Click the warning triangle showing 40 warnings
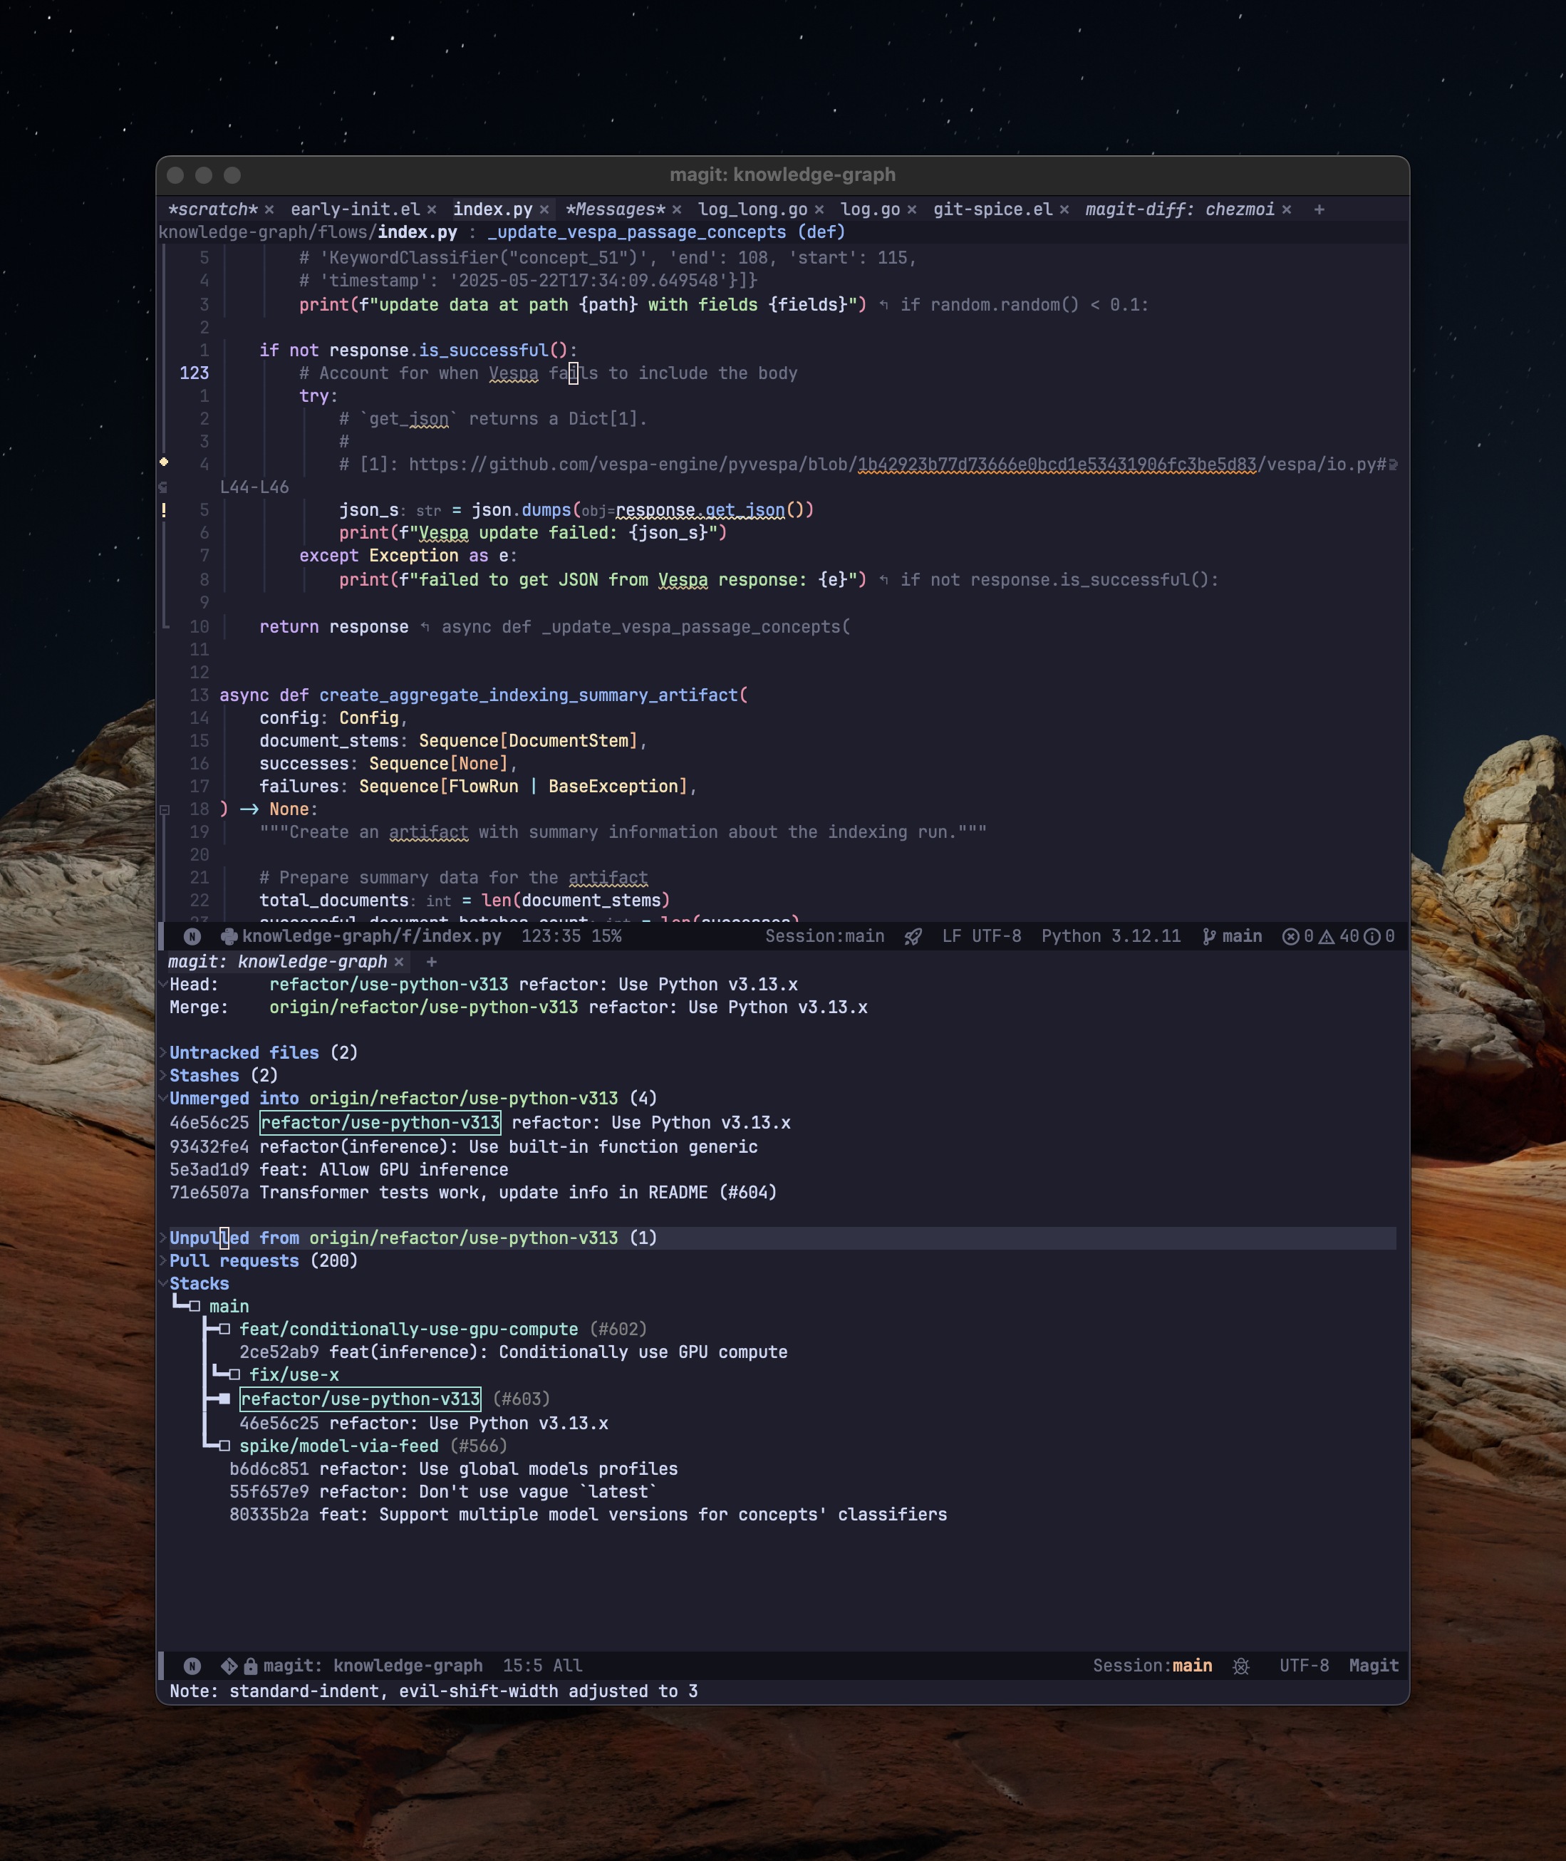 click(x=1327, y=937)
